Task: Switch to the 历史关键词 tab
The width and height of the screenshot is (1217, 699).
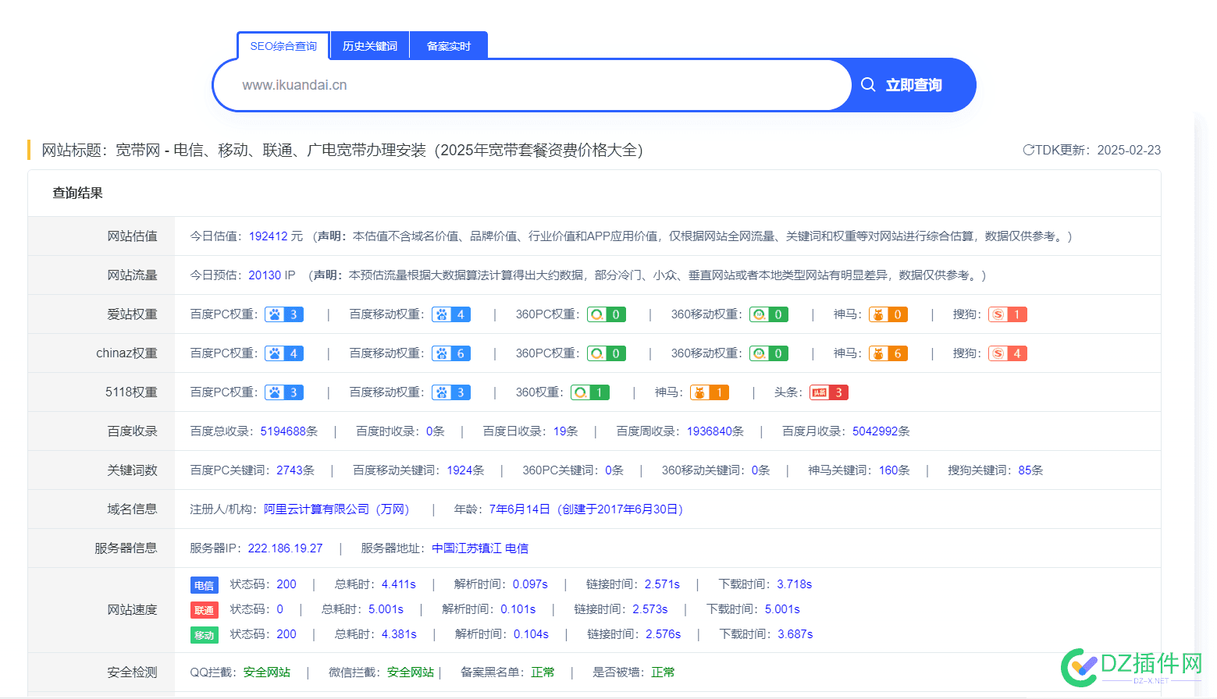Action: pyautogui.click(x=370, y=46)
